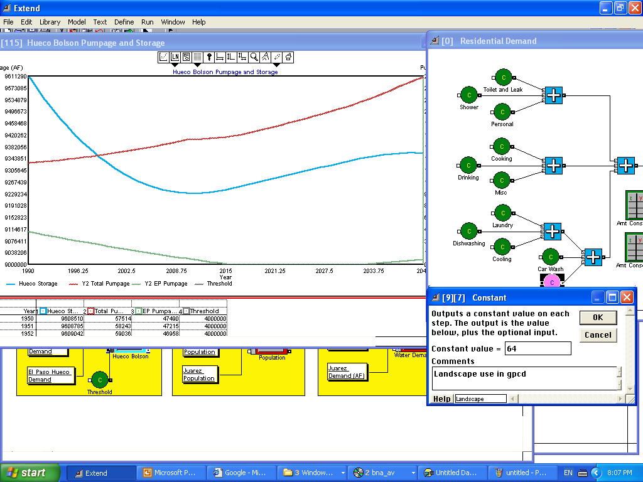Screen dimensions: 643x482
Task: Select the Shower constant block
Action: (468, 95)
